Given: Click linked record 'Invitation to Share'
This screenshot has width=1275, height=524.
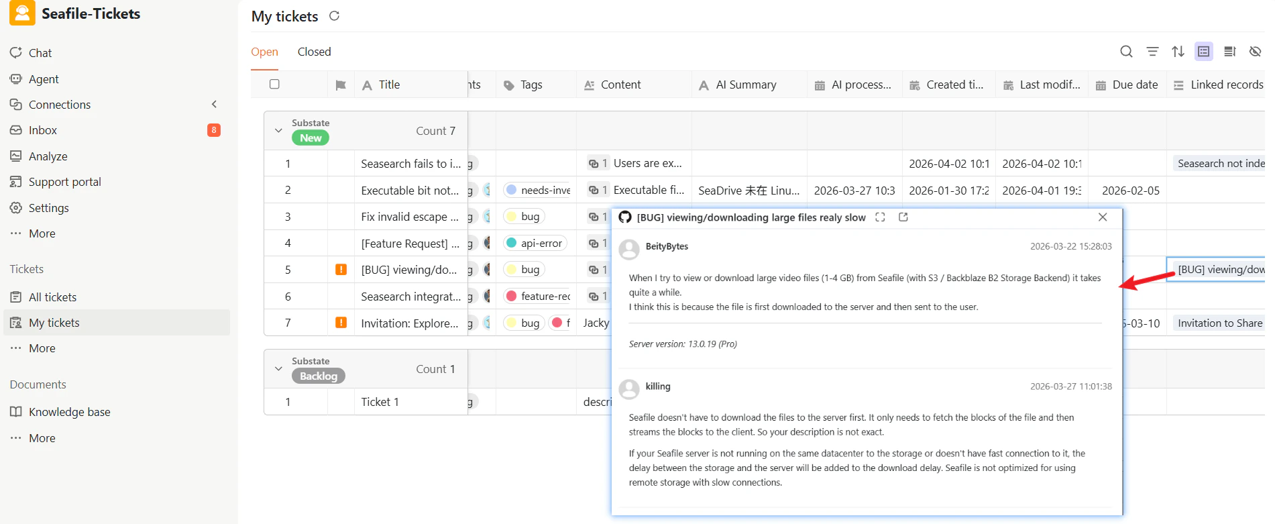Looking at the screenshot, I should click(1219, 323).
